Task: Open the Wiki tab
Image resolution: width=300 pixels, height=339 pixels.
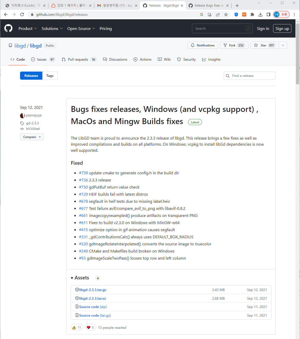Action: pos(164,59)
